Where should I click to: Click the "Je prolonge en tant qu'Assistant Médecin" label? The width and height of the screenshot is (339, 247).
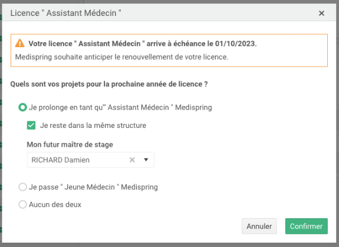120,107
